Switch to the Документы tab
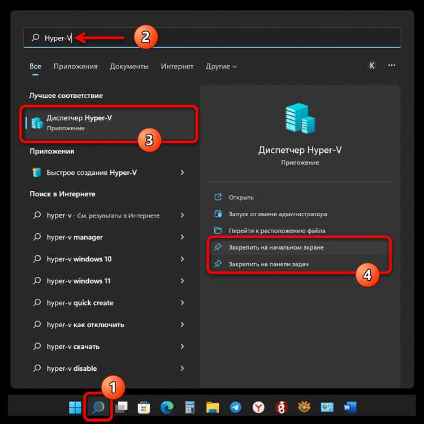This screenshot has width=424, height=424. click(129, 66)
